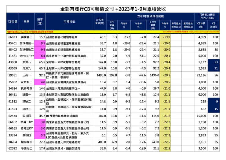Select the name 良得電四
The image size is (226, 160).
[x=27, y=88]
